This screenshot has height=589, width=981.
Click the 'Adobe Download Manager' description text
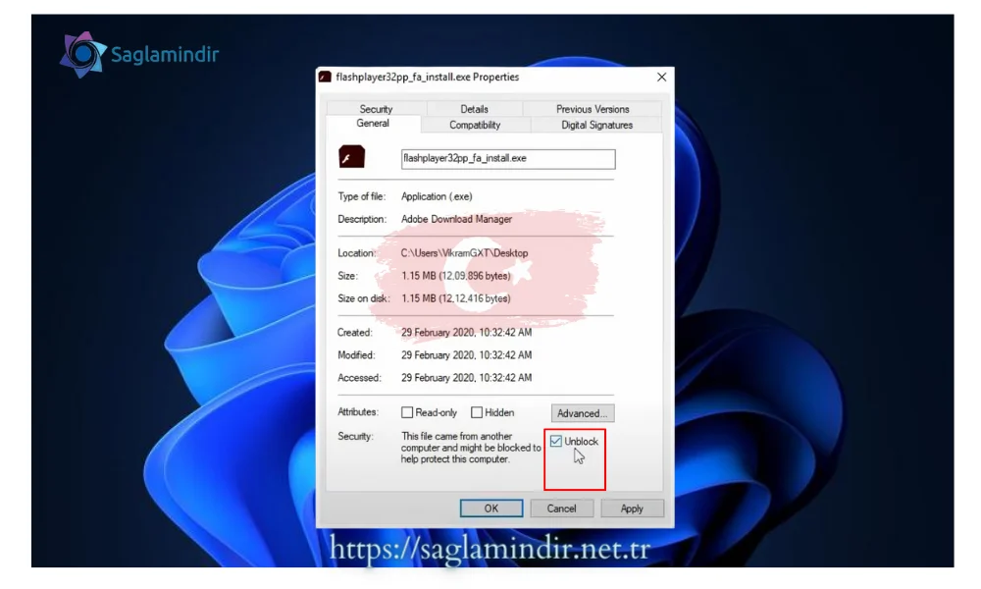click(x=456, y=219)
